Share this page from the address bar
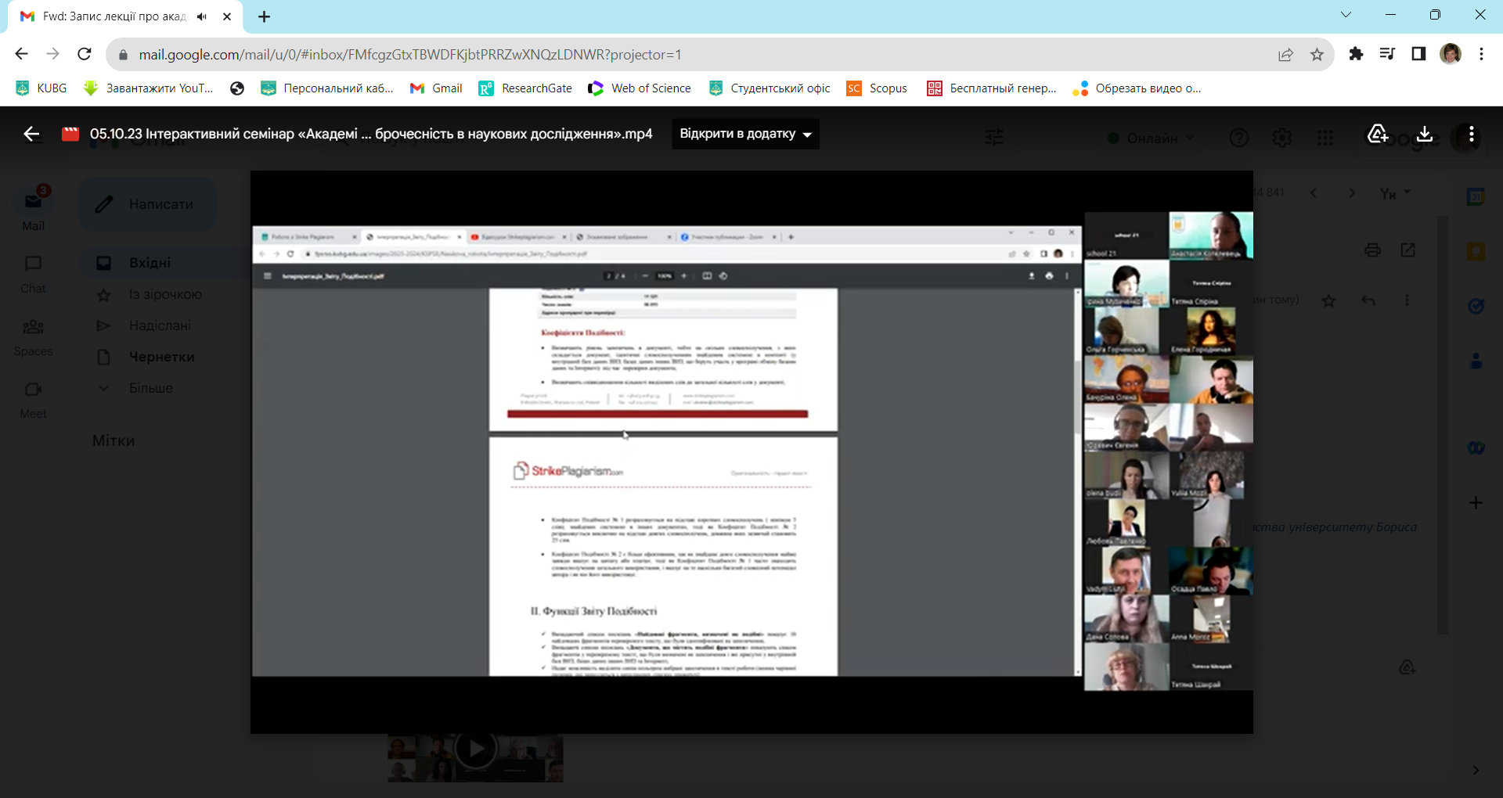This screenshot has height=798, width=1503. tap(1285, 55)
